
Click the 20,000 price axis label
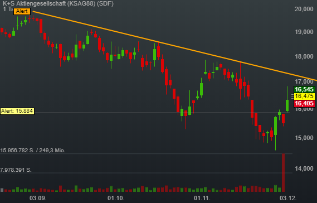(304, 9)
